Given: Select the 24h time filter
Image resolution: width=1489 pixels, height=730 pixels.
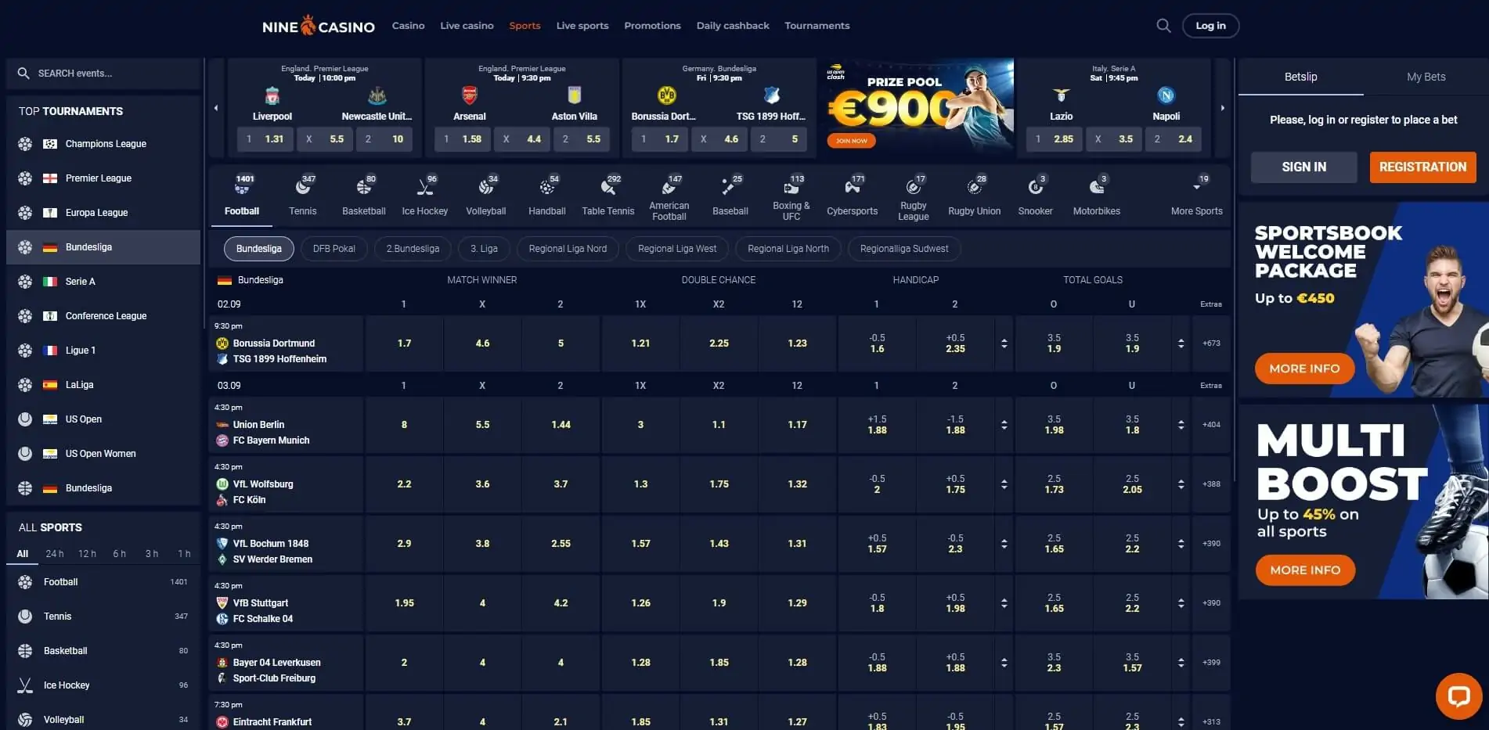Looking at the screenshot, I should [x=54, y=553].
